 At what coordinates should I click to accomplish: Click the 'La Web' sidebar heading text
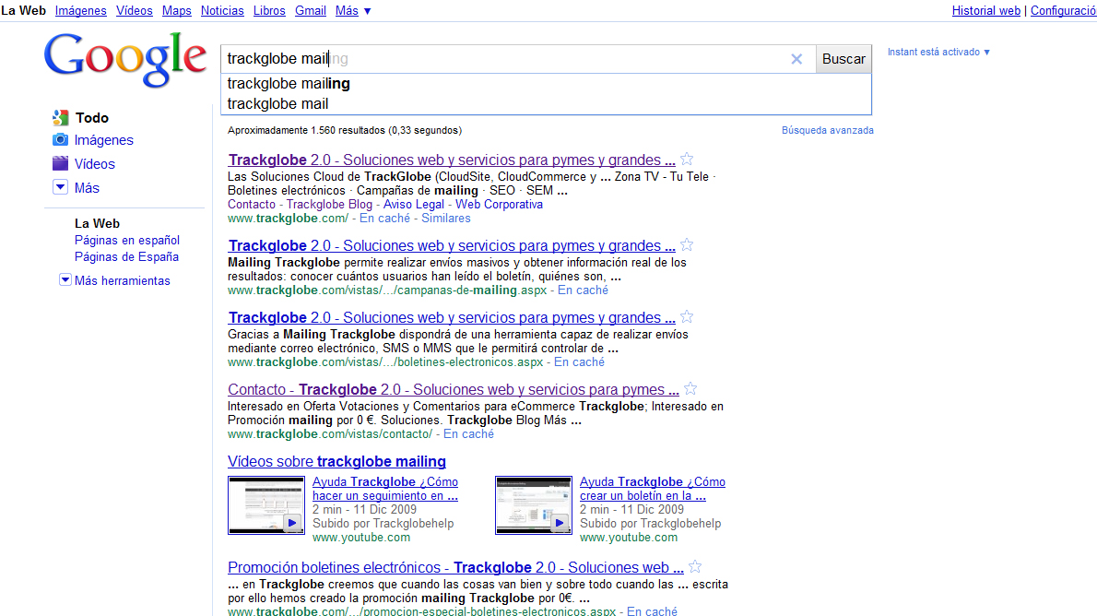(97, 223)
